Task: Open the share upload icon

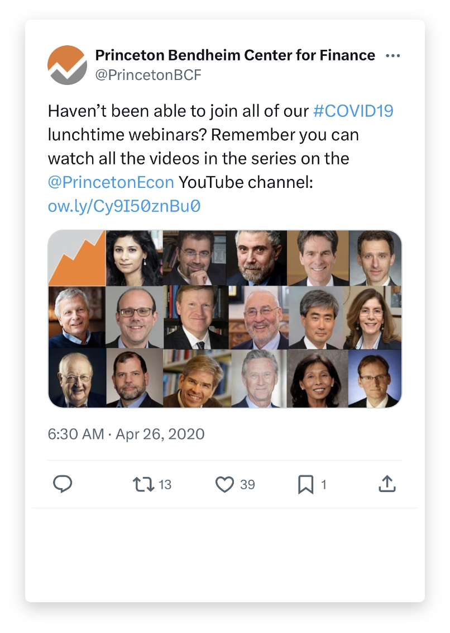Action: click(x=387, y=484)
